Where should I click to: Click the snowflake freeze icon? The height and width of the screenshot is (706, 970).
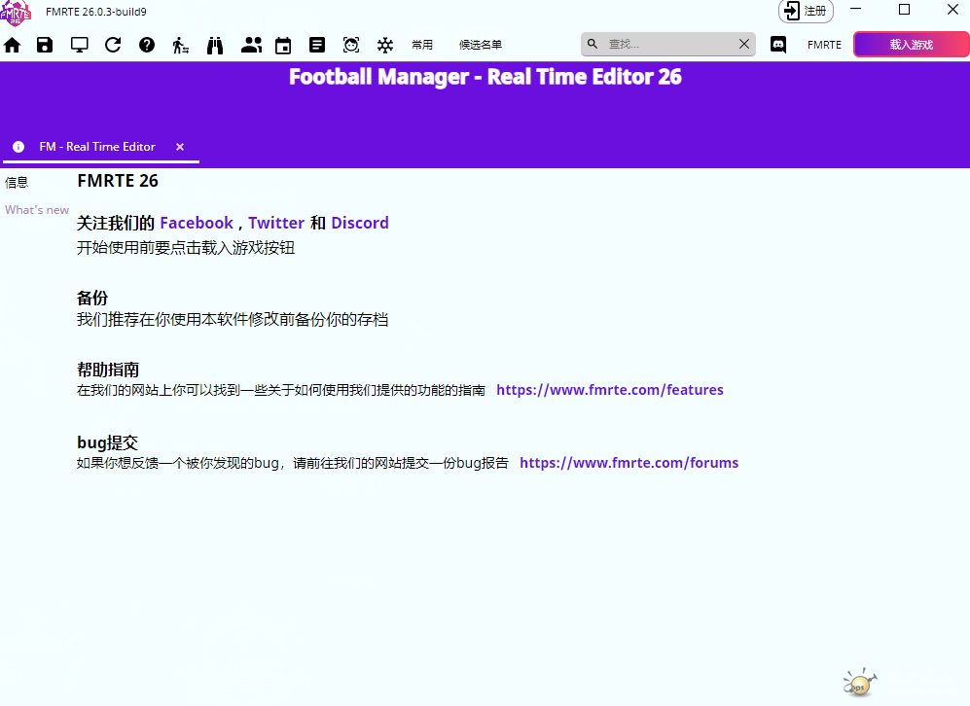[385, 45]
